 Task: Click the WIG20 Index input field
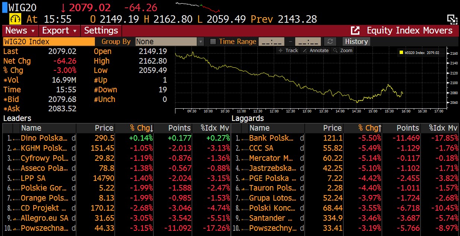(49, 42)
